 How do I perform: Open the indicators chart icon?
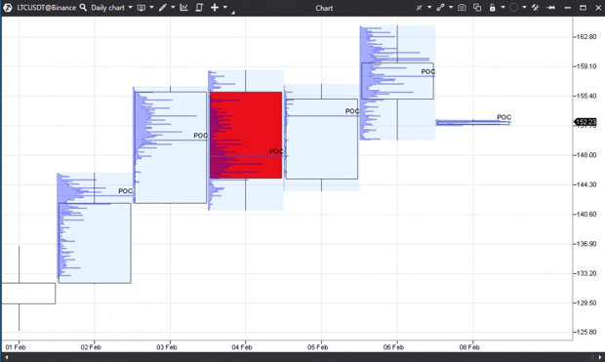pyautogui.click(x=183, y=8)
